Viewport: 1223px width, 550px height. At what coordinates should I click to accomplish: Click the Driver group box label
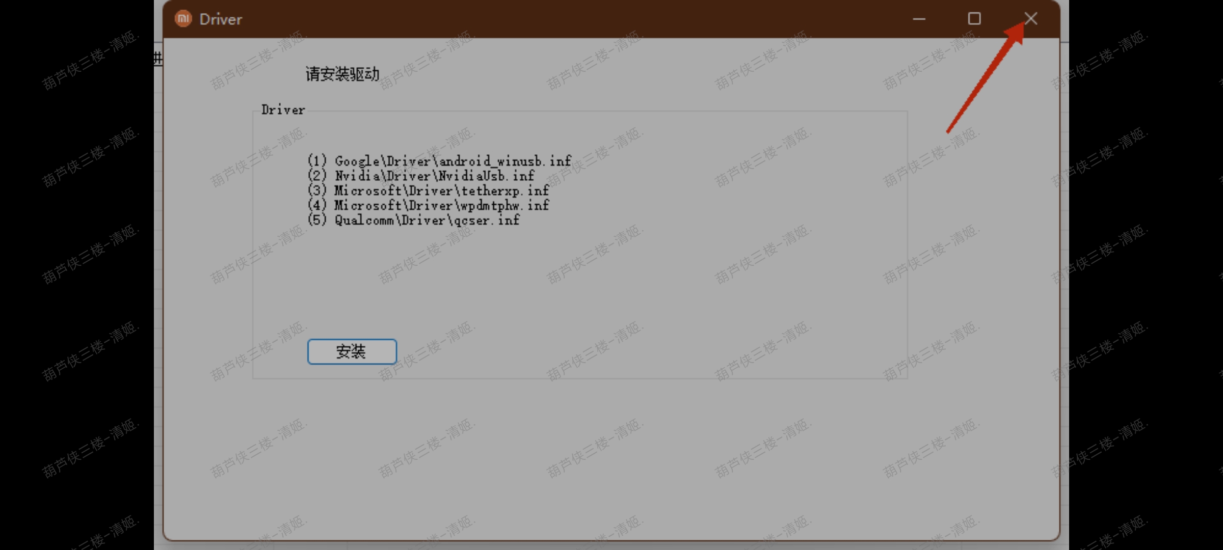[283, 110]
